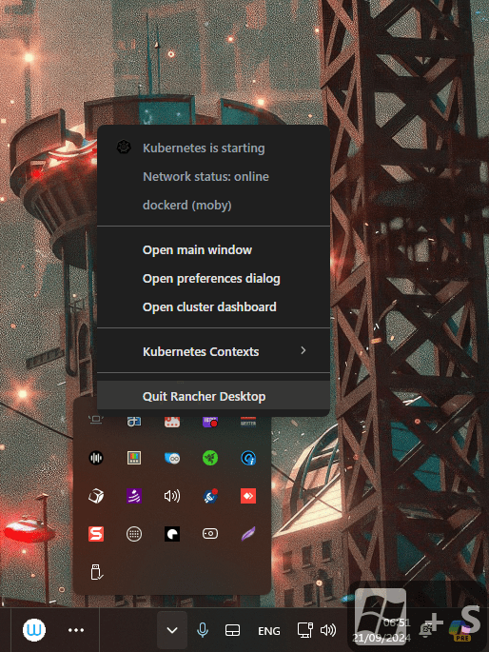Image resolution: width=489 pixels, height=652 pixels.
Task: Click the white cube outline tray icon
Action: pyautogui.click(x=96, y=496)
